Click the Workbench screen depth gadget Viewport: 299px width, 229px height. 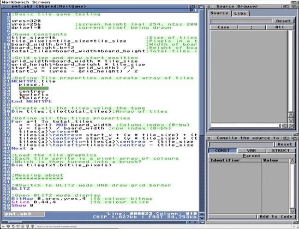pos(295,2)
